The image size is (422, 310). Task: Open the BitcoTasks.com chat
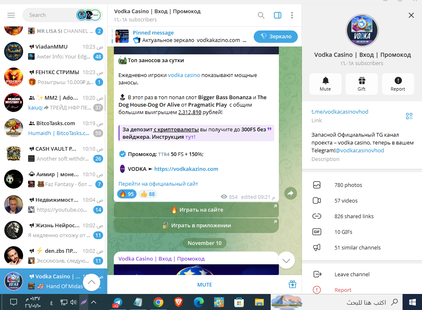pos(54,128)
